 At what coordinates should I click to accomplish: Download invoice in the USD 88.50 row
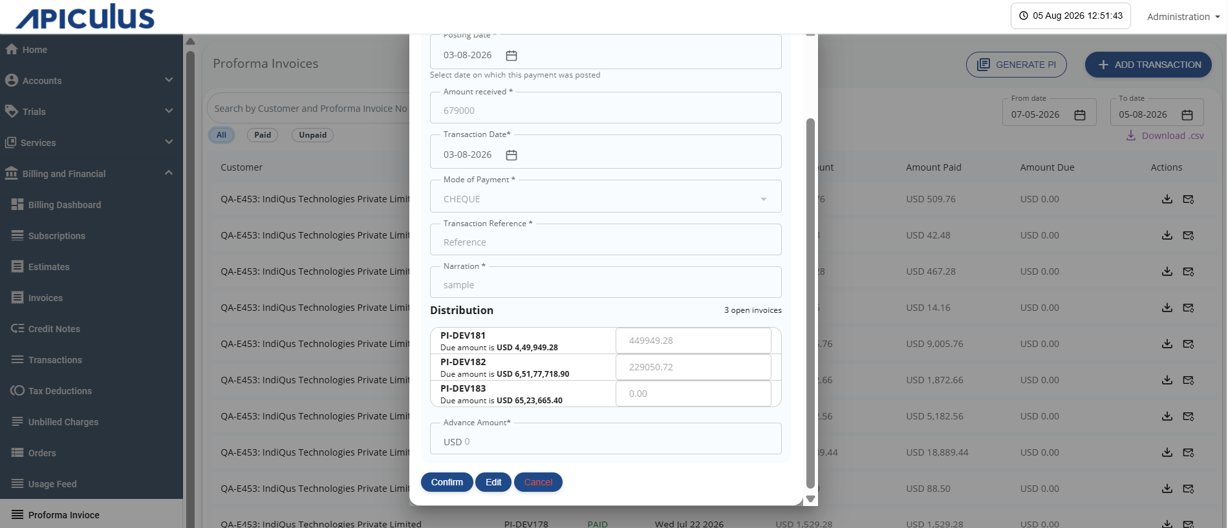coord(1167,489)
